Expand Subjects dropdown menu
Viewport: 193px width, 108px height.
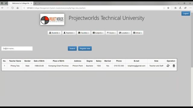pyautogui.click(x=98, y=33)
